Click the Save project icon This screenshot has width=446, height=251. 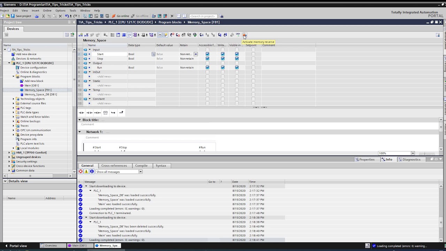[13, 16]
